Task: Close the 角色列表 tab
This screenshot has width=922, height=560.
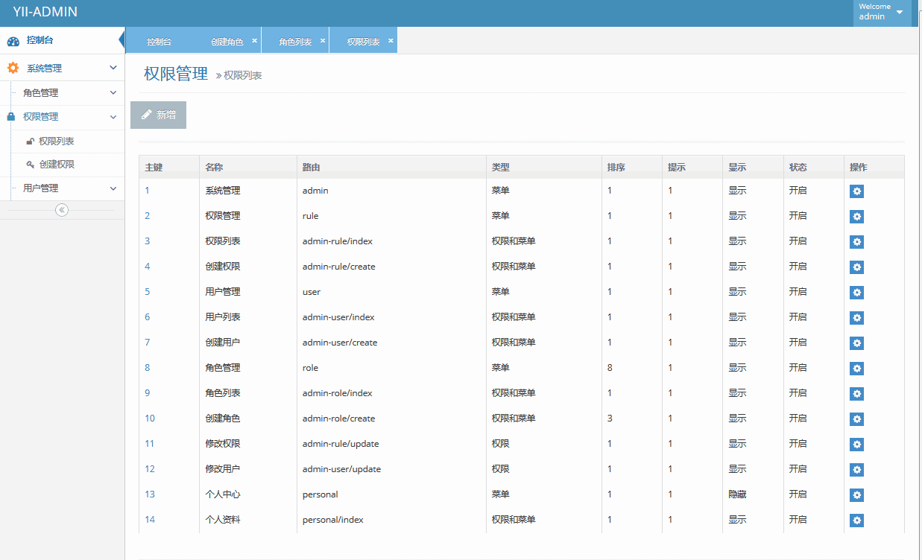Action: (x=323, y=40)
